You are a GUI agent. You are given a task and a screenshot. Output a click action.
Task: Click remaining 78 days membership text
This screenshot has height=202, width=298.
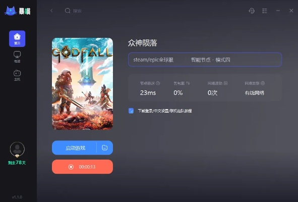17,163
